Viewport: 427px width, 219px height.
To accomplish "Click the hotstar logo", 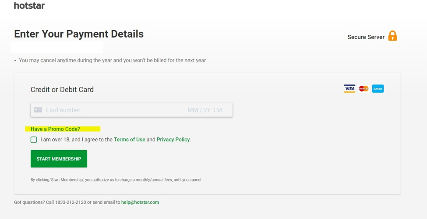I will [29, 6].
